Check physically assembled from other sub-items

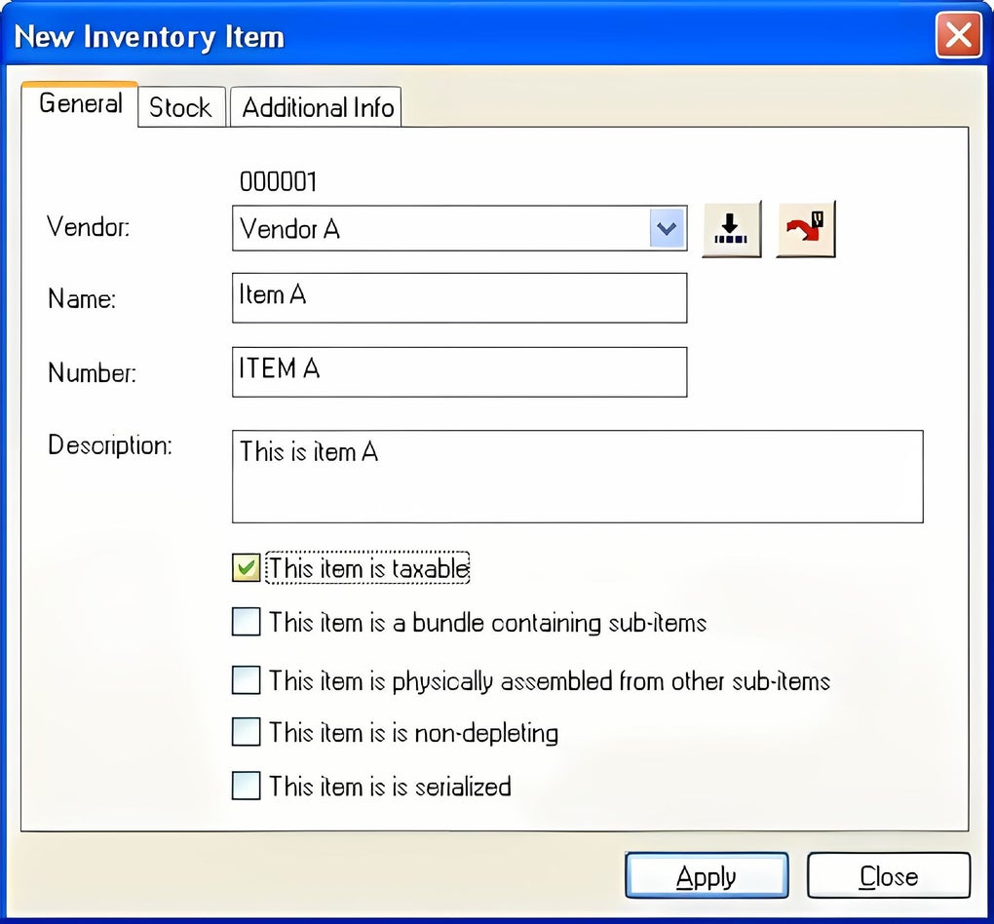[246, 679]
